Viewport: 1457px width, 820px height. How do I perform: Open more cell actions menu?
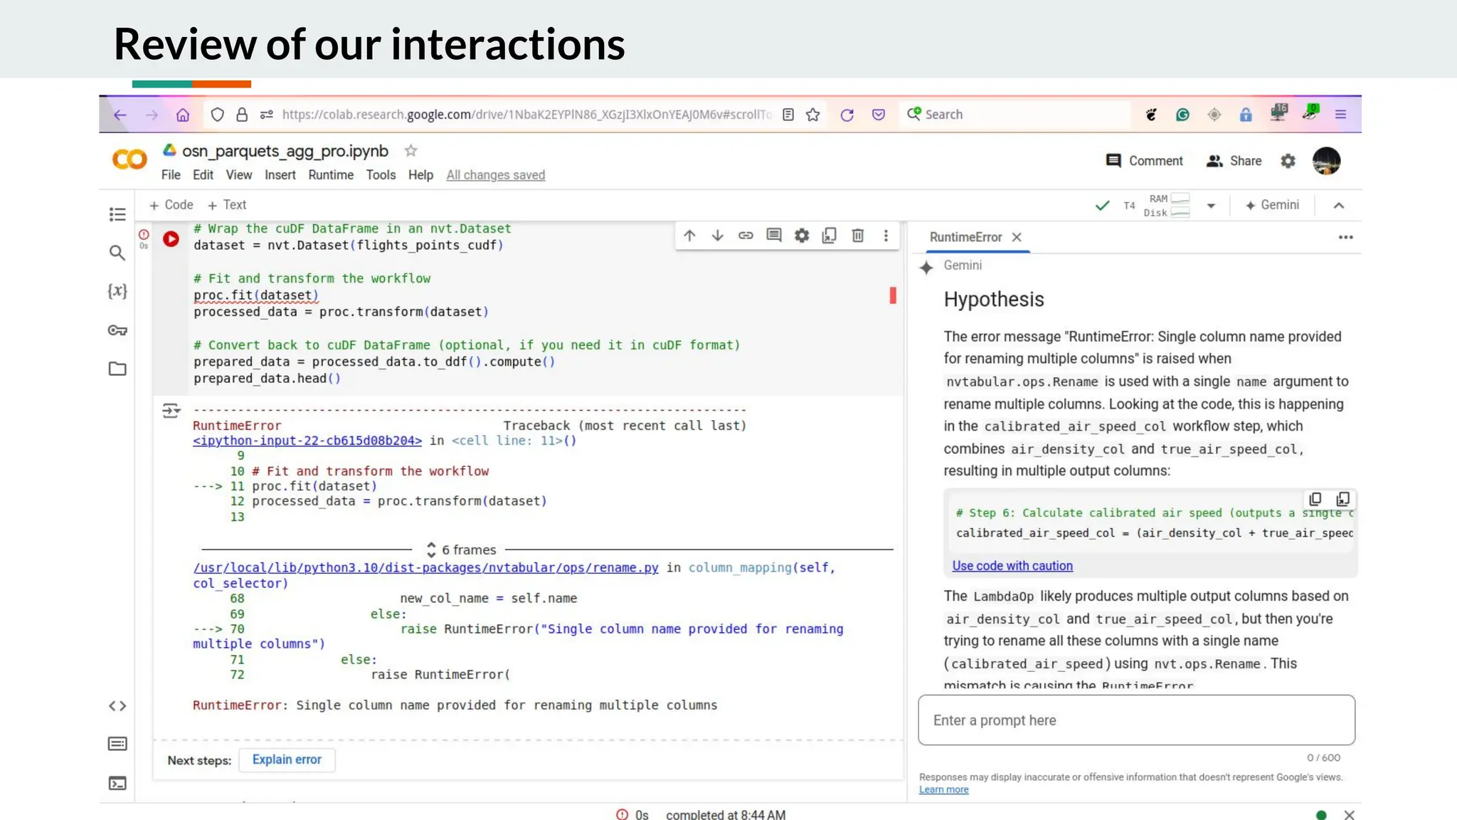point(886,236)
